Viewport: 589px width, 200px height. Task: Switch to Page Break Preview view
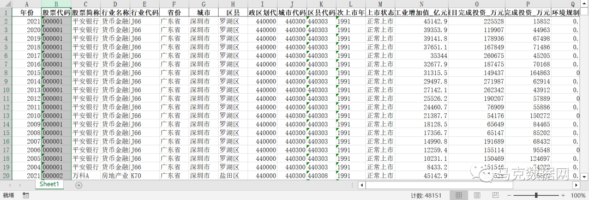[495, 196]
